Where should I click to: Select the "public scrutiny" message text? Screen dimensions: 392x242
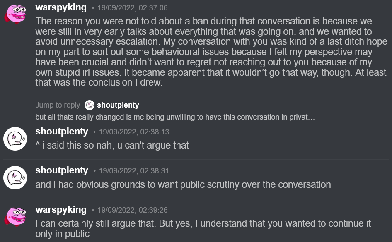[183, 184]
